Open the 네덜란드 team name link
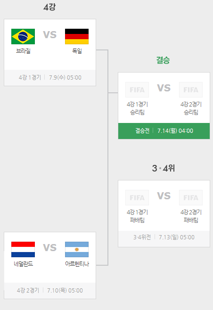Screen dimensions: 213x310 tap(24, 264)
